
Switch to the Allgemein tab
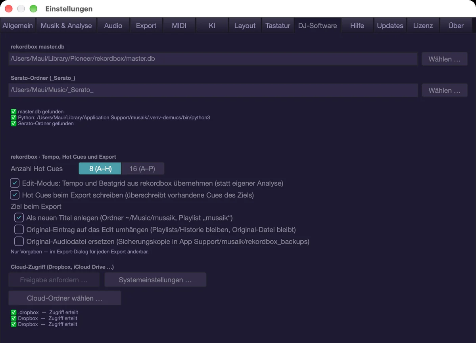pos(18,25)
